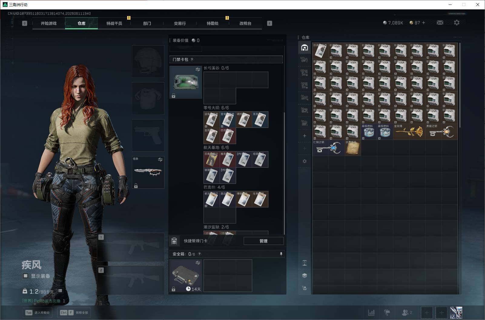Screen dimensions: 485x320
Task: Select the 变电 keycard in 零号大坝
Action: click(228, 120)
